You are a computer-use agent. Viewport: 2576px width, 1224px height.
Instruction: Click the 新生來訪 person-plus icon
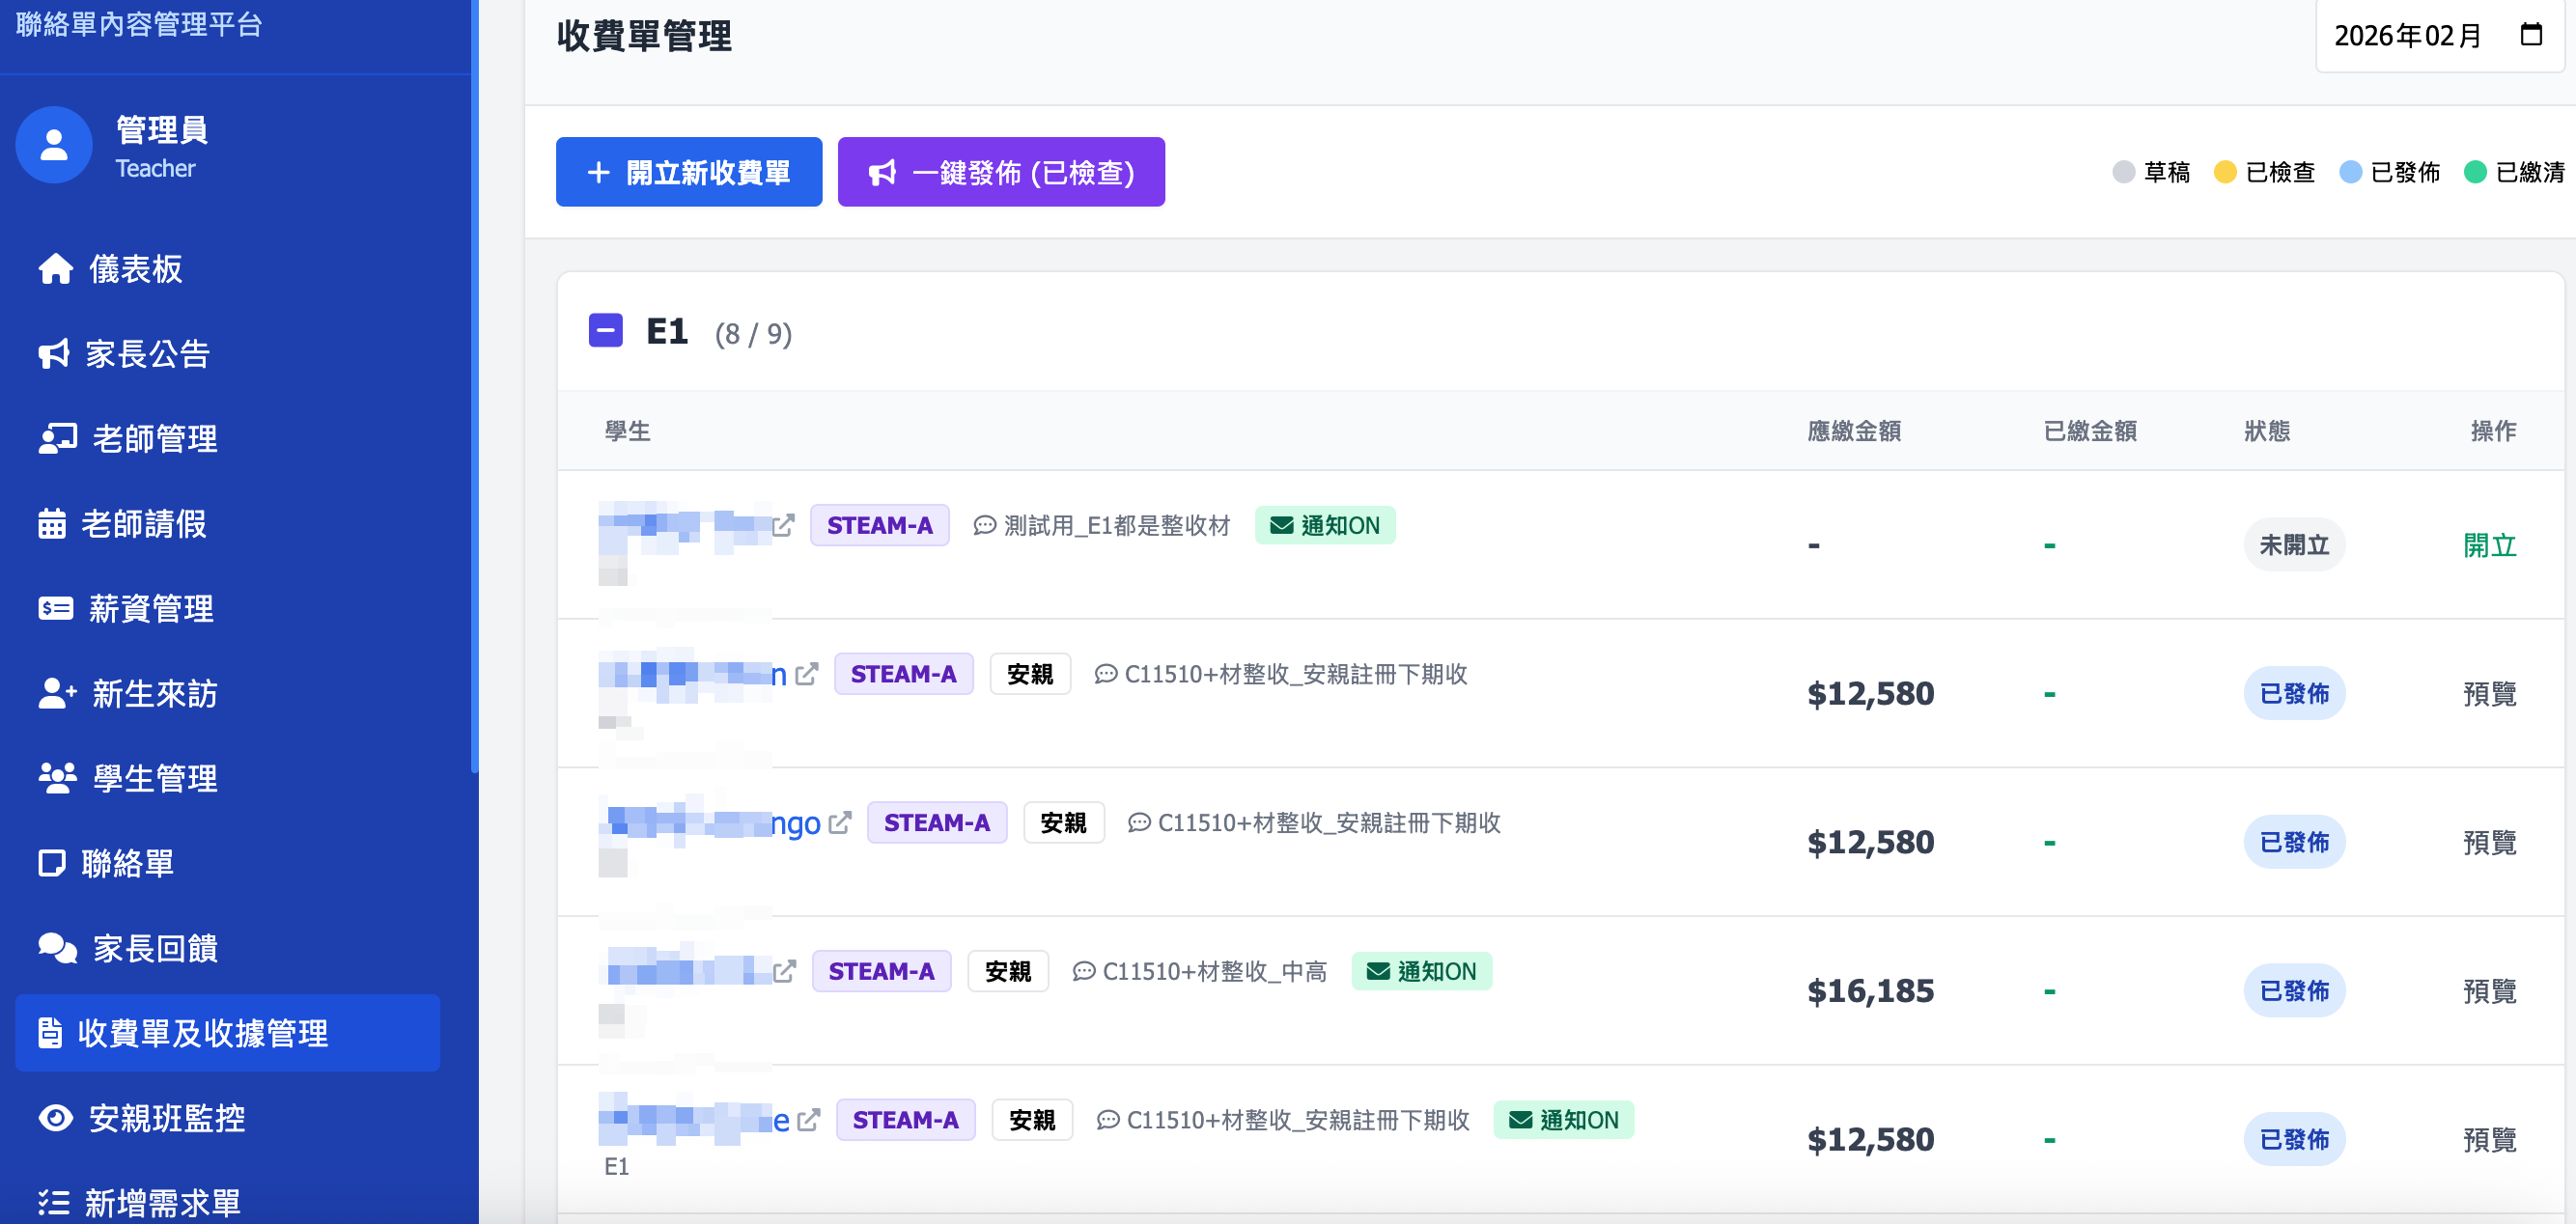(57, 693)
